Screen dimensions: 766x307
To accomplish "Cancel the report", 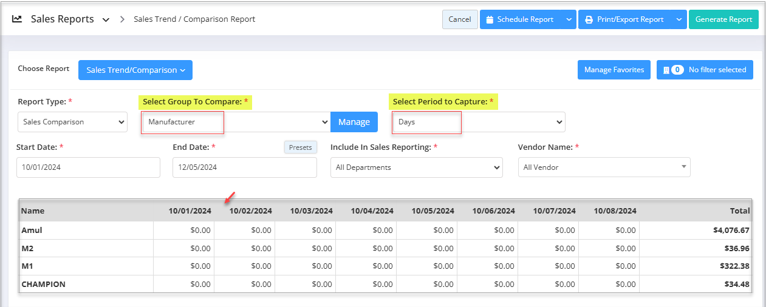I will [x=460, y=19].
